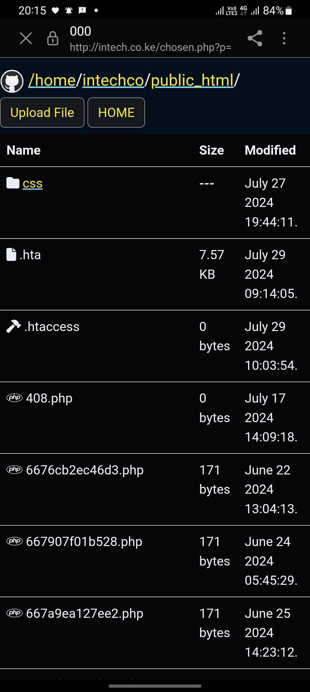Image resolution: width=310 pixels, height=692 pixels.
Task: Navigate to public_html breadcrumb link
Action: [192, 80]
